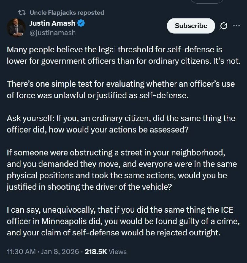Select the 'There's one simple test' paragraph
The height and width of the screenshot is (263, 247).
pyautogui.click(x=121, y=89)
